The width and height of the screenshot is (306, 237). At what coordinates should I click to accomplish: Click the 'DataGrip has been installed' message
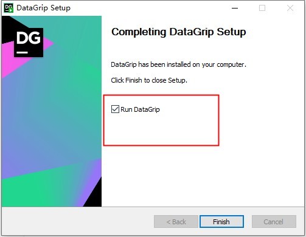(178, 64)
